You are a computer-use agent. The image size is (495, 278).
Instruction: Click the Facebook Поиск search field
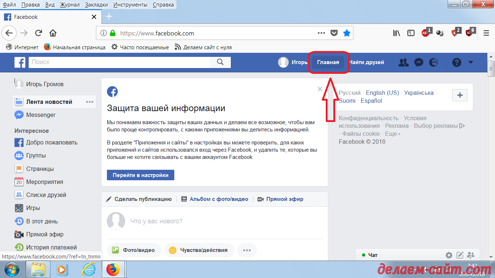(x=119, y=62)
